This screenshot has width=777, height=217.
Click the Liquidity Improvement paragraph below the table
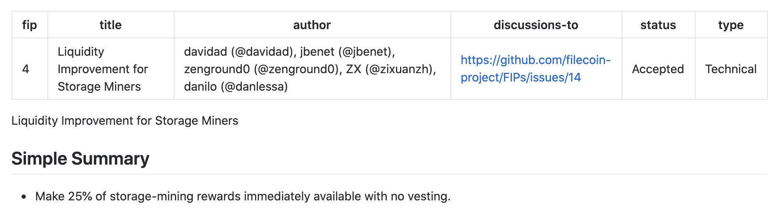click(x=125, y=121)
